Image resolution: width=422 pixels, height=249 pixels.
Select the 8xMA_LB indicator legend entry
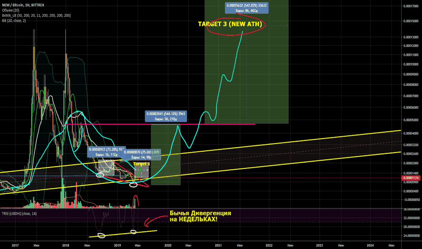click(36, 15)
